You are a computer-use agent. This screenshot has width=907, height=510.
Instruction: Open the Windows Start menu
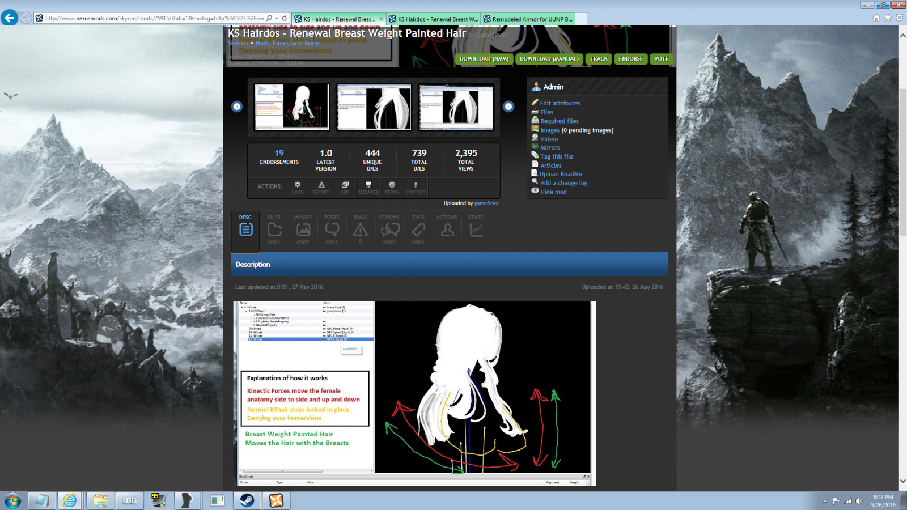tap(12, 500)
